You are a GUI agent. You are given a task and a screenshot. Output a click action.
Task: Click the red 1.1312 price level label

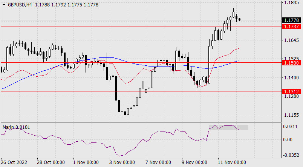(x=291, y=91)
